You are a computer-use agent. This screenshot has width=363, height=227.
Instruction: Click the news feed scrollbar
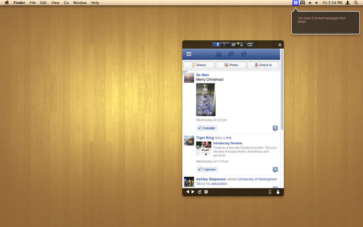coord(282,89)
